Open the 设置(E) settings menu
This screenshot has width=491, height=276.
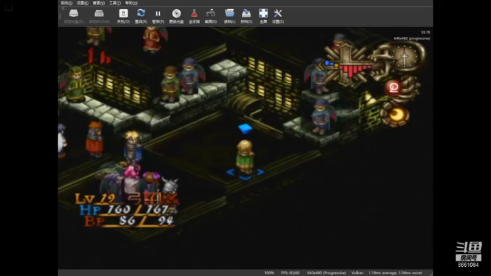click(x=83, y=3)
